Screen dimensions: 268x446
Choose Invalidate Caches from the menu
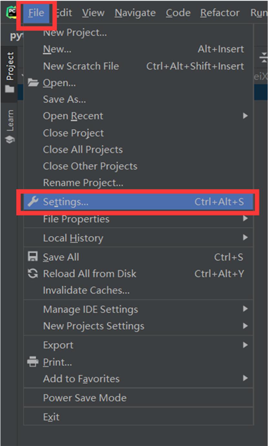[86, 290]
